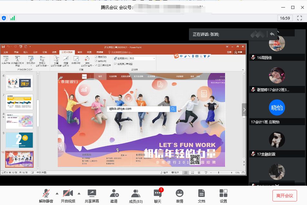Turn on video camera (开启视频)
Image resolution: width=307 pixels, height=205 pixels.
click(68, 196)
